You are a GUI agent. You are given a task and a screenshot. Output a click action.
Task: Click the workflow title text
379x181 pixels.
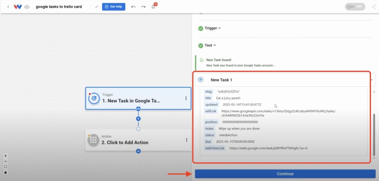[x=59, y=7]
